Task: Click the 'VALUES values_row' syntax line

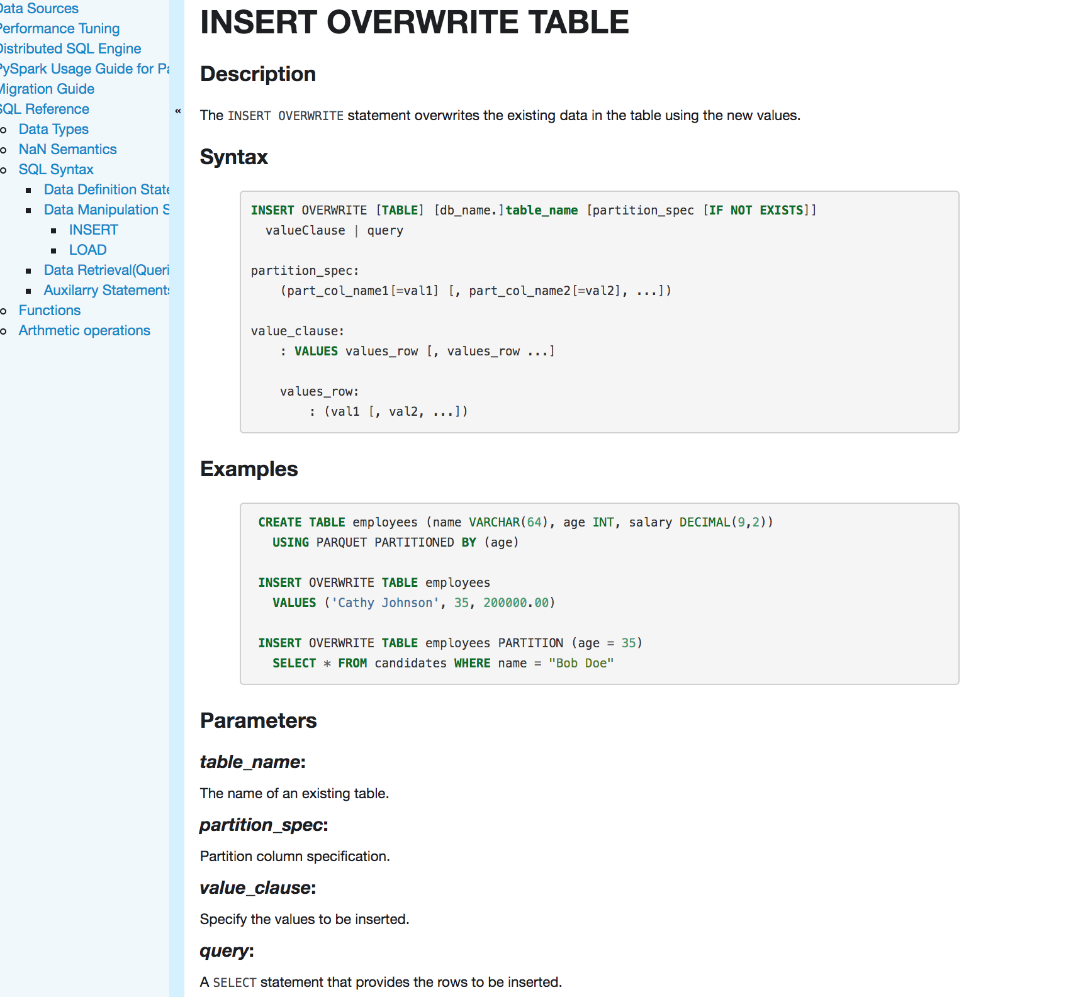Action: click(418, 351)
